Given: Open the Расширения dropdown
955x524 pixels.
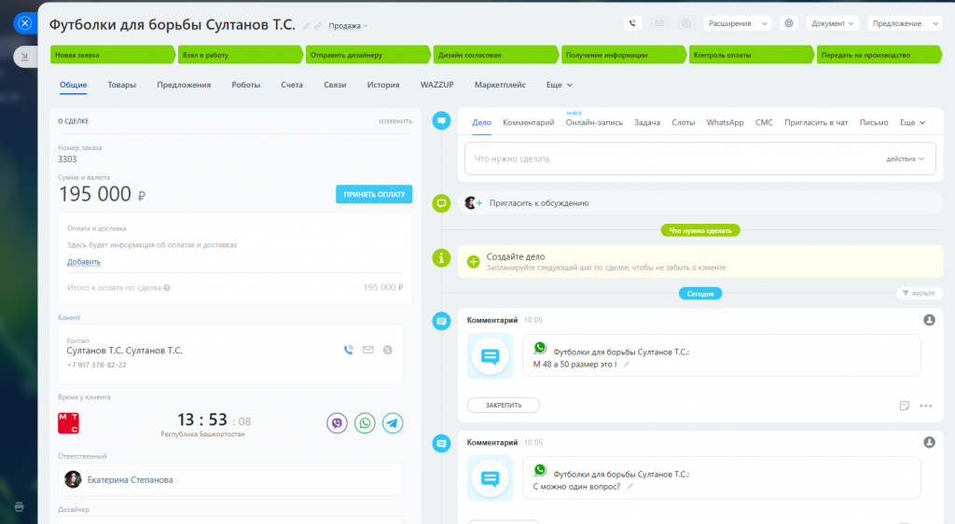Looking at the screenshot, I should coord(738,23).
